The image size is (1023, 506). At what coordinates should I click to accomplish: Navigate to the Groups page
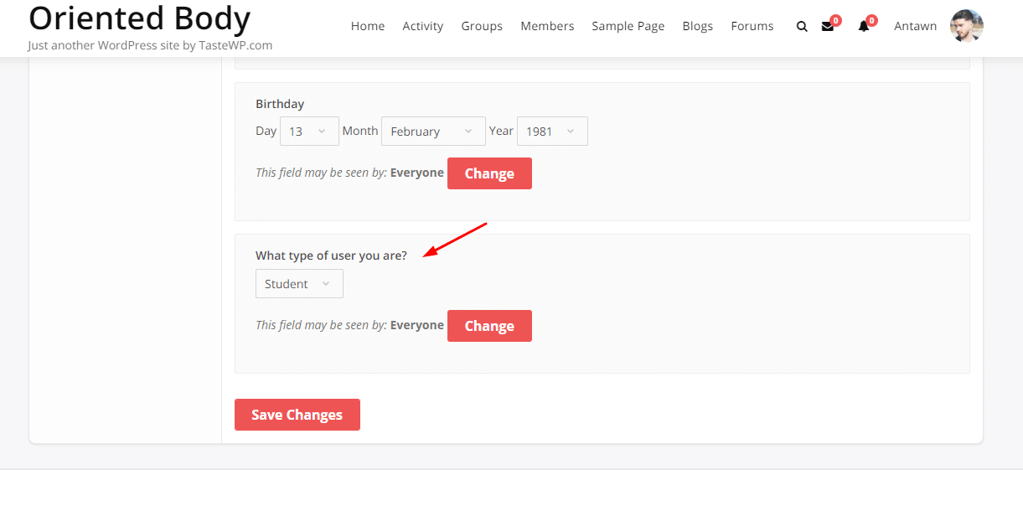[482, 26]
